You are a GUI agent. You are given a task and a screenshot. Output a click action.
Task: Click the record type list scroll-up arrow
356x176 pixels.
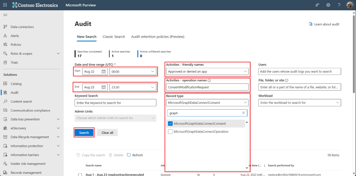(247, 122)
